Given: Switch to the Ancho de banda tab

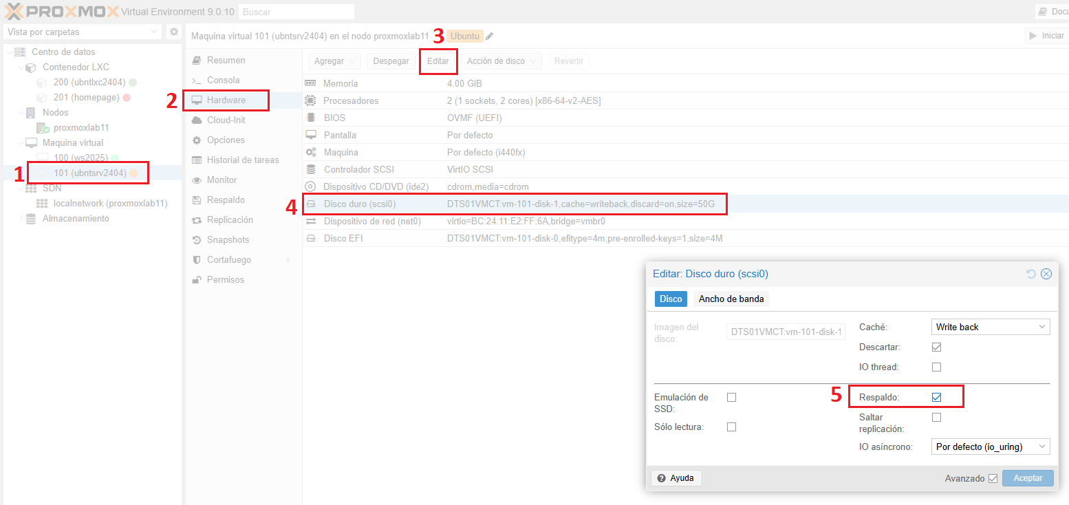Looking at the screenshot, I should (731, 299).
